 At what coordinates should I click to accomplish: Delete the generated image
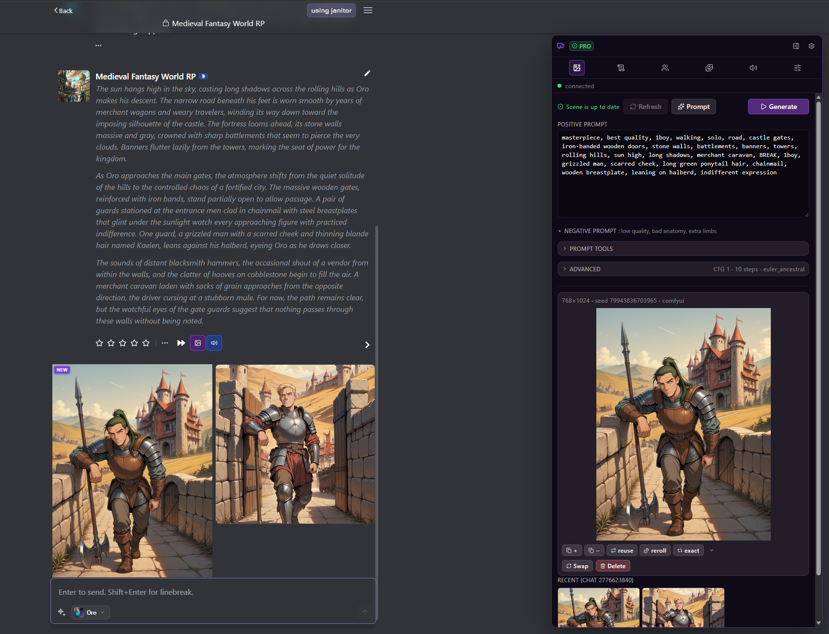tap(613, 566)
